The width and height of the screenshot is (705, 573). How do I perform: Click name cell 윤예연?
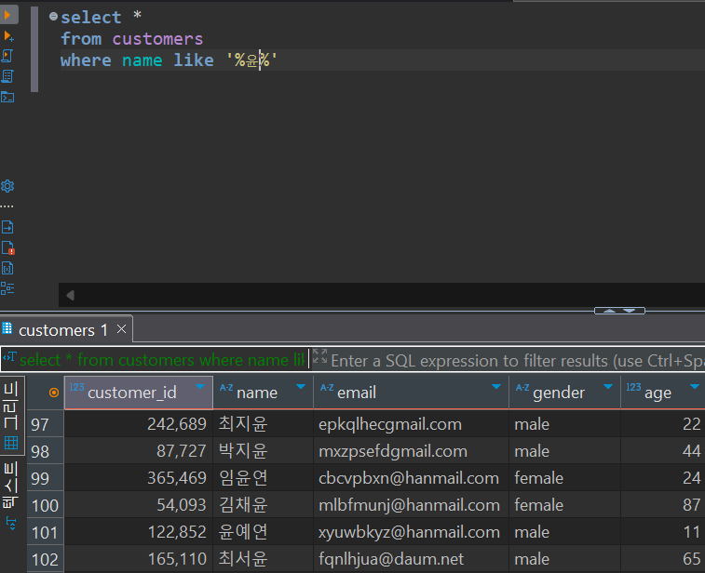pyautogui.click(x=263, y=532)
